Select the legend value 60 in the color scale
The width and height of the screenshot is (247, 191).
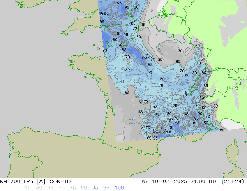tap(62, 188)
